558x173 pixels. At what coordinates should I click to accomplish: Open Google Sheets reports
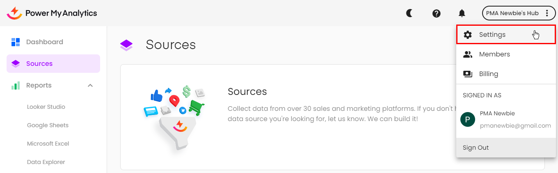(48, 125)
